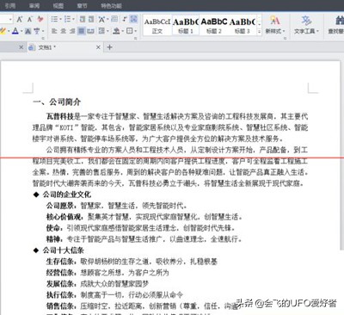Expand the line spacing dropdown arrow
Screen dimensions: 344x315
point(107,31)
